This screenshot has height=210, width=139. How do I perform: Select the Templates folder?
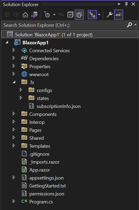(40, 146)
